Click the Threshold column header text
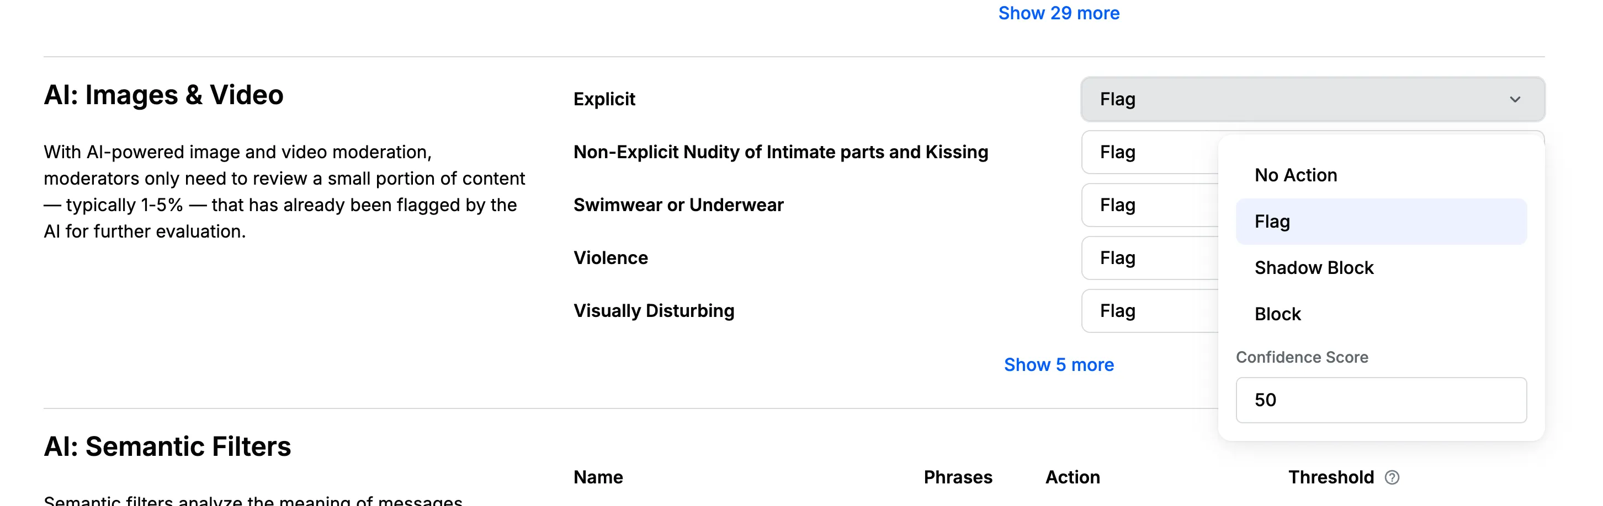Viewport: 1603px width, 506px height. pyautogui.click(x=1330, y=477)
